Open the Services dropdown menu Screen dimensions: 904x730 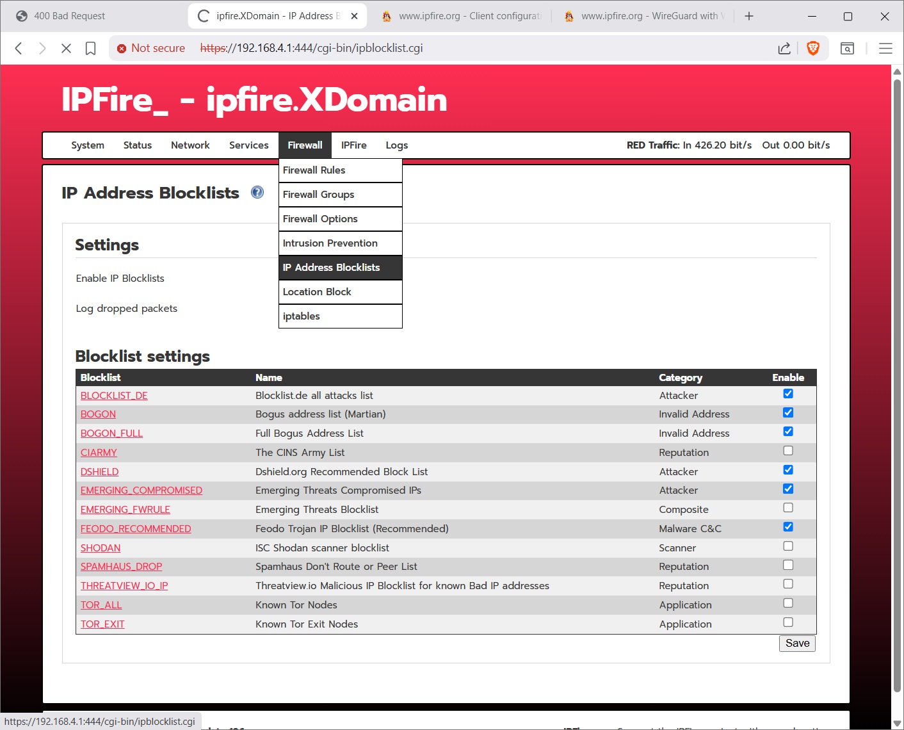tap(249, 145)
